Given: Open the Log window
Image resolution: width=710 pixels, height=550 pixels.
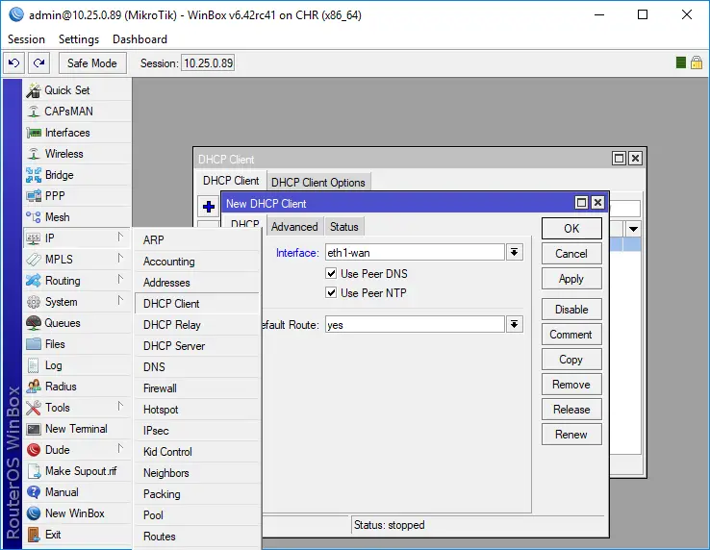Looking at the screenshot, I should [x=77, y=365].
